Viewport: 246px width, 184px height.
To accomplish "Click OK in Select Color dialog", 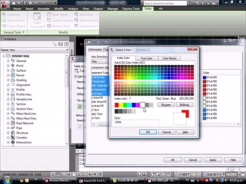I will tap(148, 132).
